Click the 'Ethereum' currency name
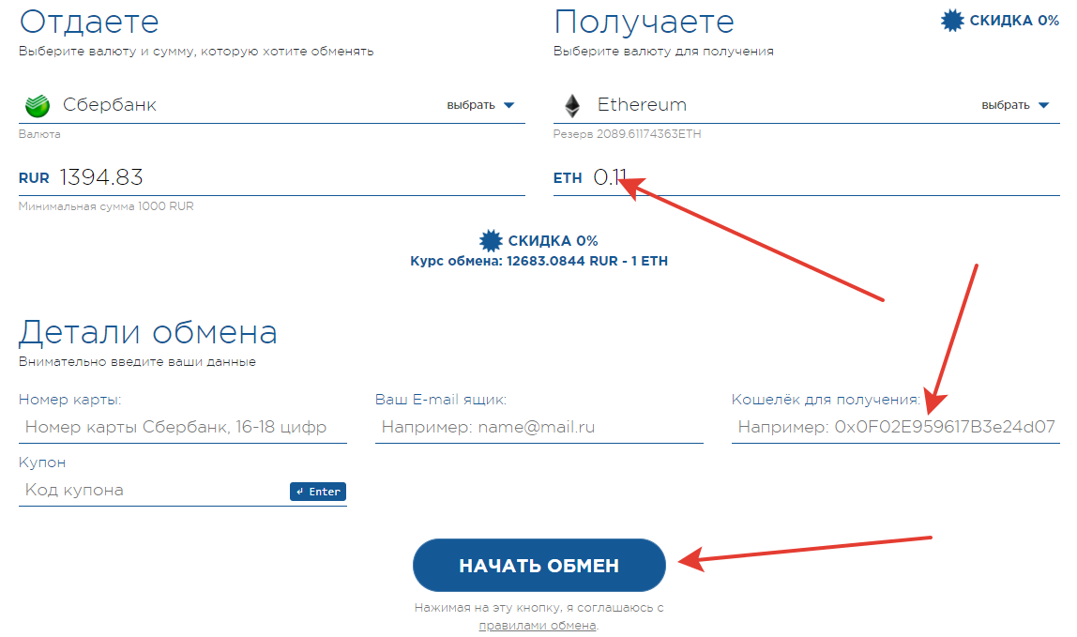The width and height of the screenshot is (1077, 637). (x=643, y=104)
